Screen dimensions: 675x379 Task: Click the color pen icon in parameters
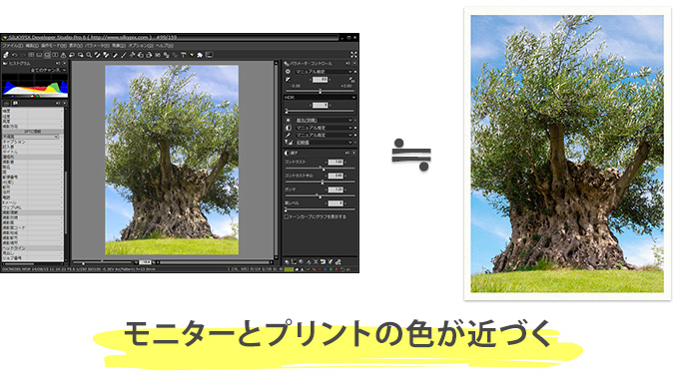[x=288, y=135]
